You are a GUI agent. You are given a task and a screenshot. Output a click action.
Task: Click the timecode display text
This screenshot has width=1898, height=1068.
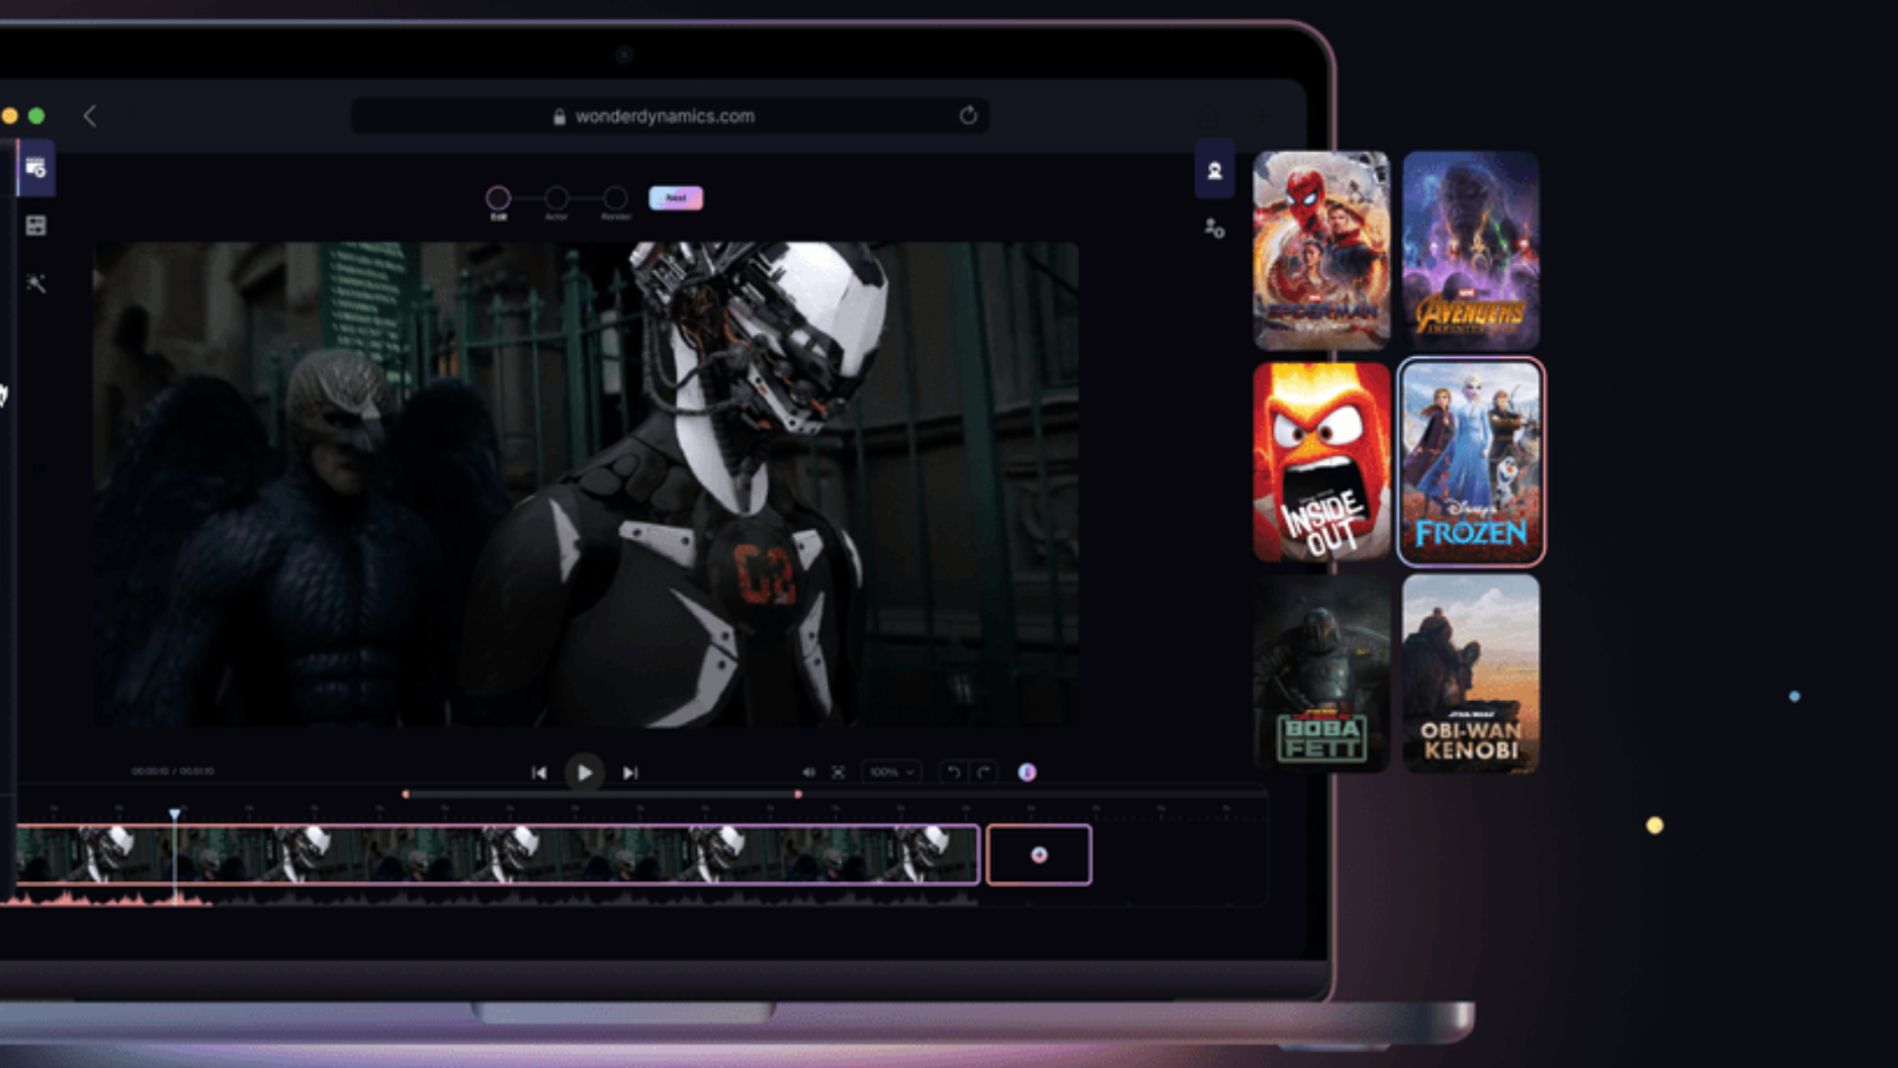click(x=173, y=771)
